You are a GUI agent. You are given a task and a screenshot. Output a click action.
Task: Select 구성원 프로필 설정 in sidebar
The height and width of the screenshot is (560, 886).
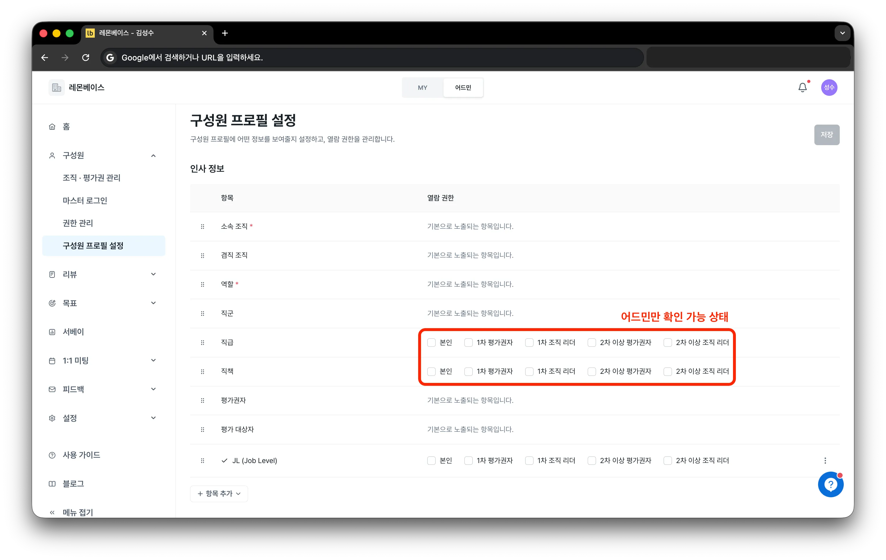[104, 246]
